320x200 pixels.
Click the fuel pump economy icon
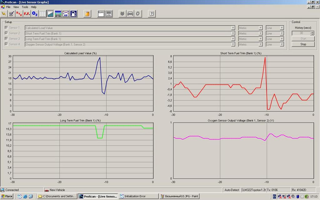tap(73, 14)
